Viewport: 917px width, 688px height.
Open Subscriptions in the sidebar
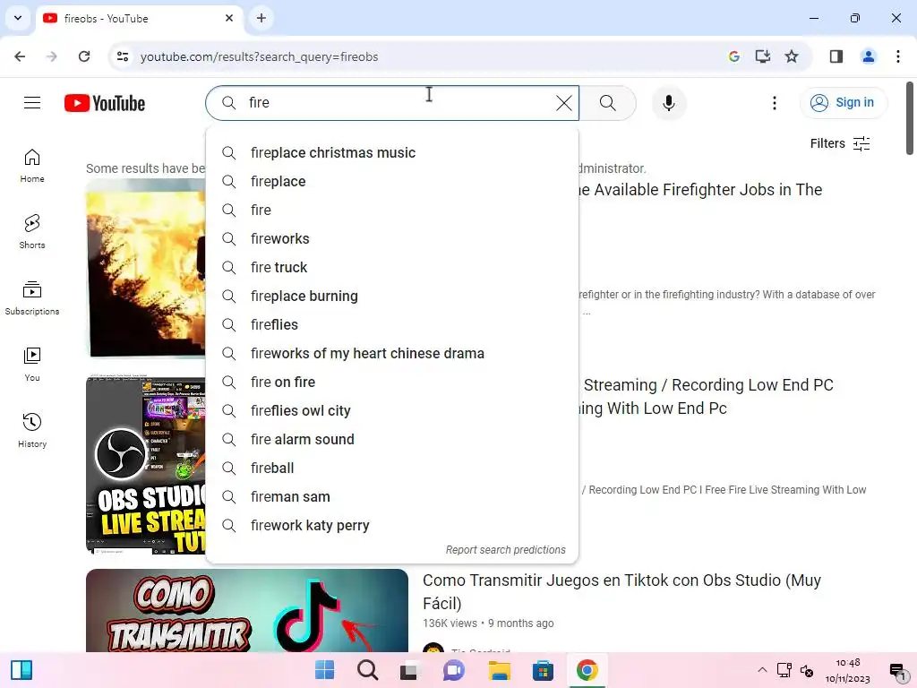coord(32,297)
